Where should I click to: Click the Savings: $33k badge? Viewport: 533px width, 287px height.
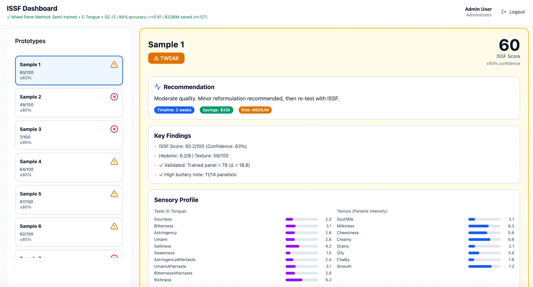217,110
